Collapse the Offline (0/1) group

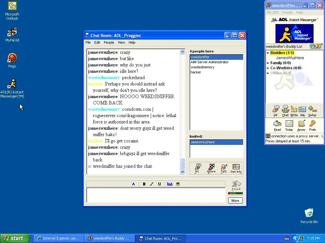point(268,73)
